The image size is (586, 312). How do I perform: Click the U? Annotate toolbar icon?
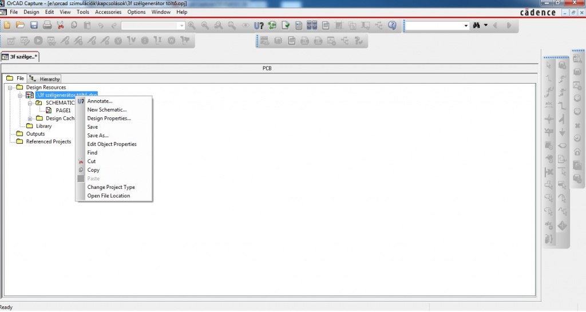coord(259,25)
